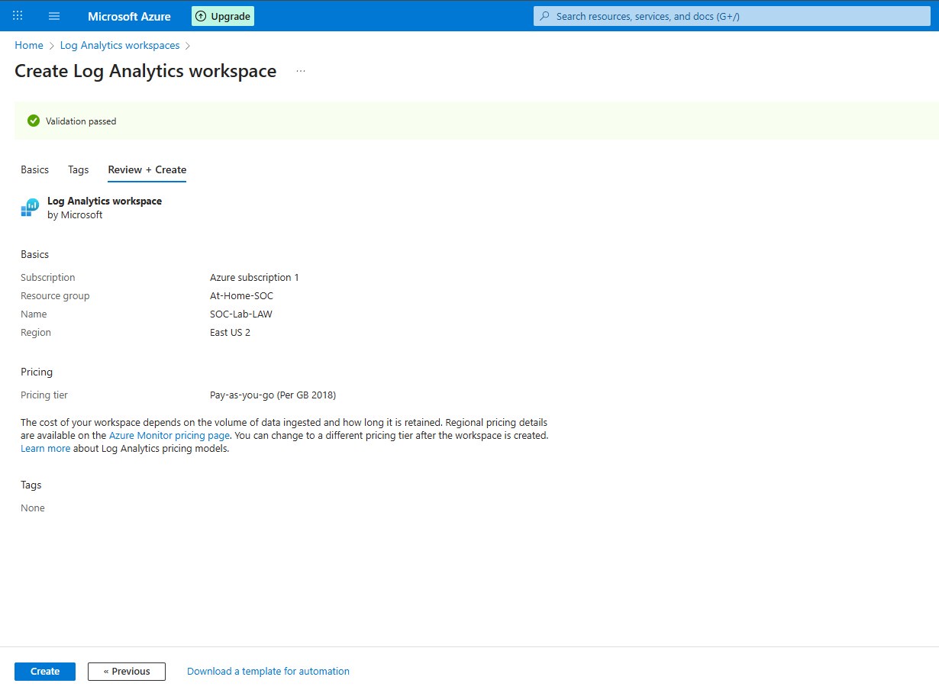Go back with the Previous button
939x693 pixels.
(x=127, y=672)
